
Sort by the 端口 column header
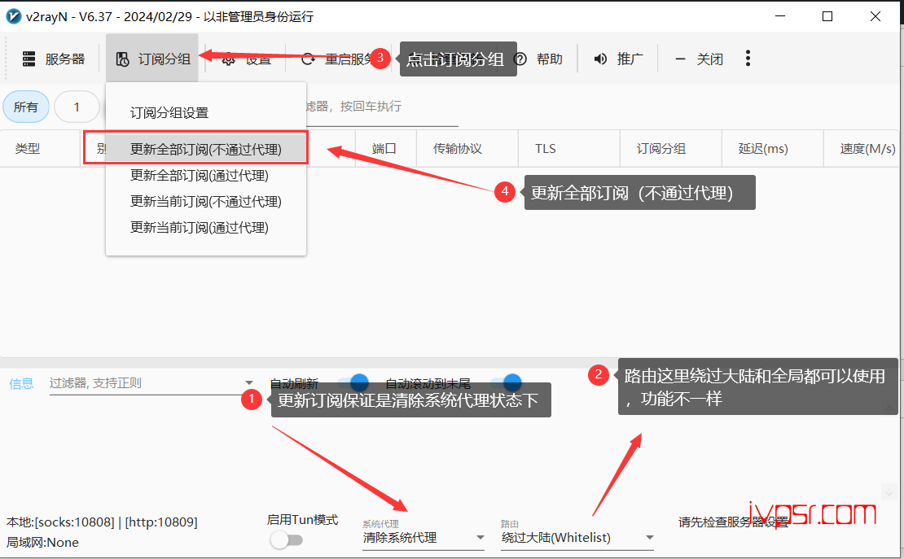click(x=384, y=149)
